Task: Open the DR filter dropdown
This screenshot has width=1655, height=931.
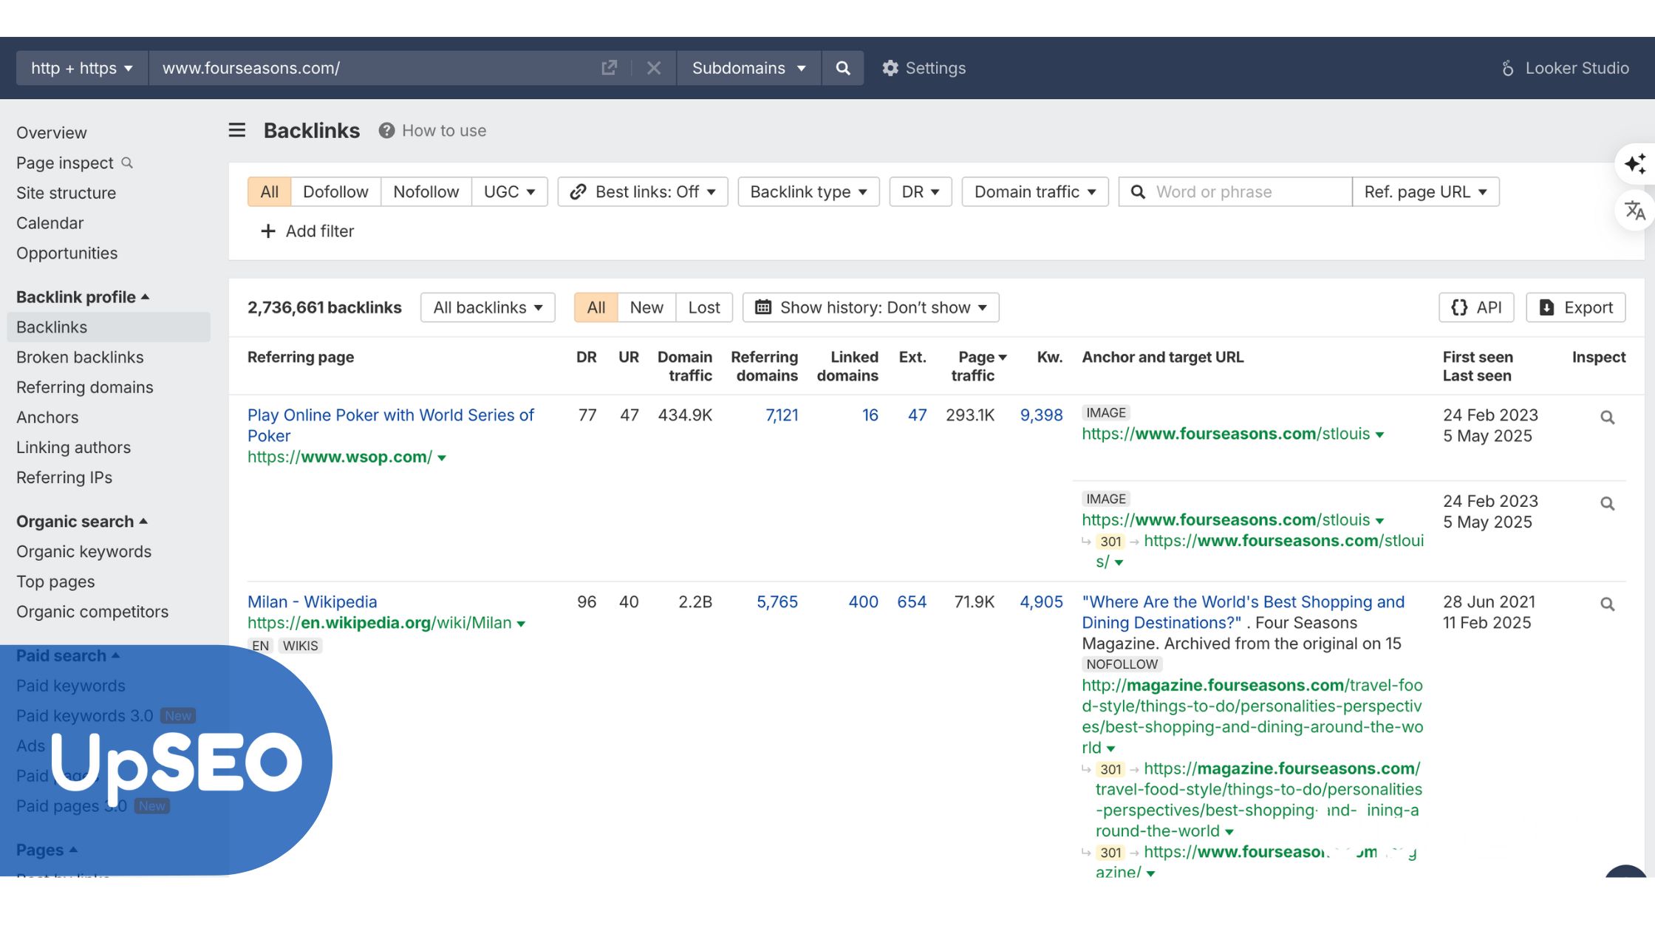Action: pos(921,192)
